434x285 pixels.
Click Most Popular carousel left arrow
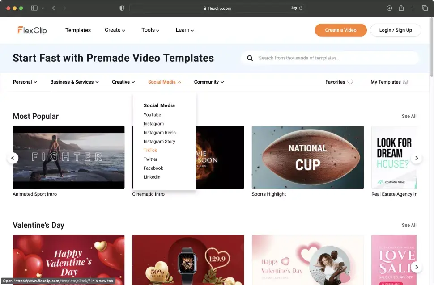coord(13,158)
